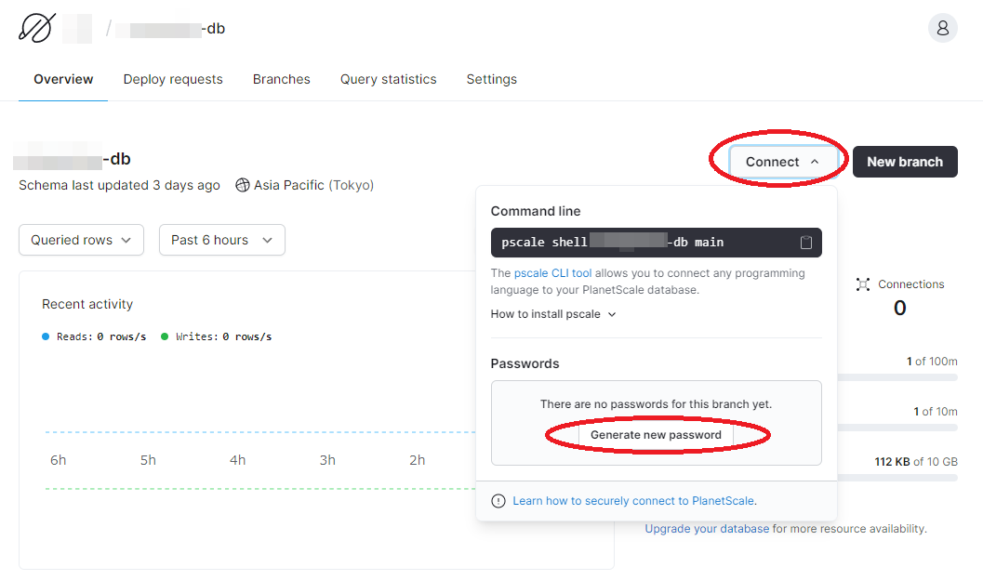Click the green Writes legend dot

[x=165, y=337]
